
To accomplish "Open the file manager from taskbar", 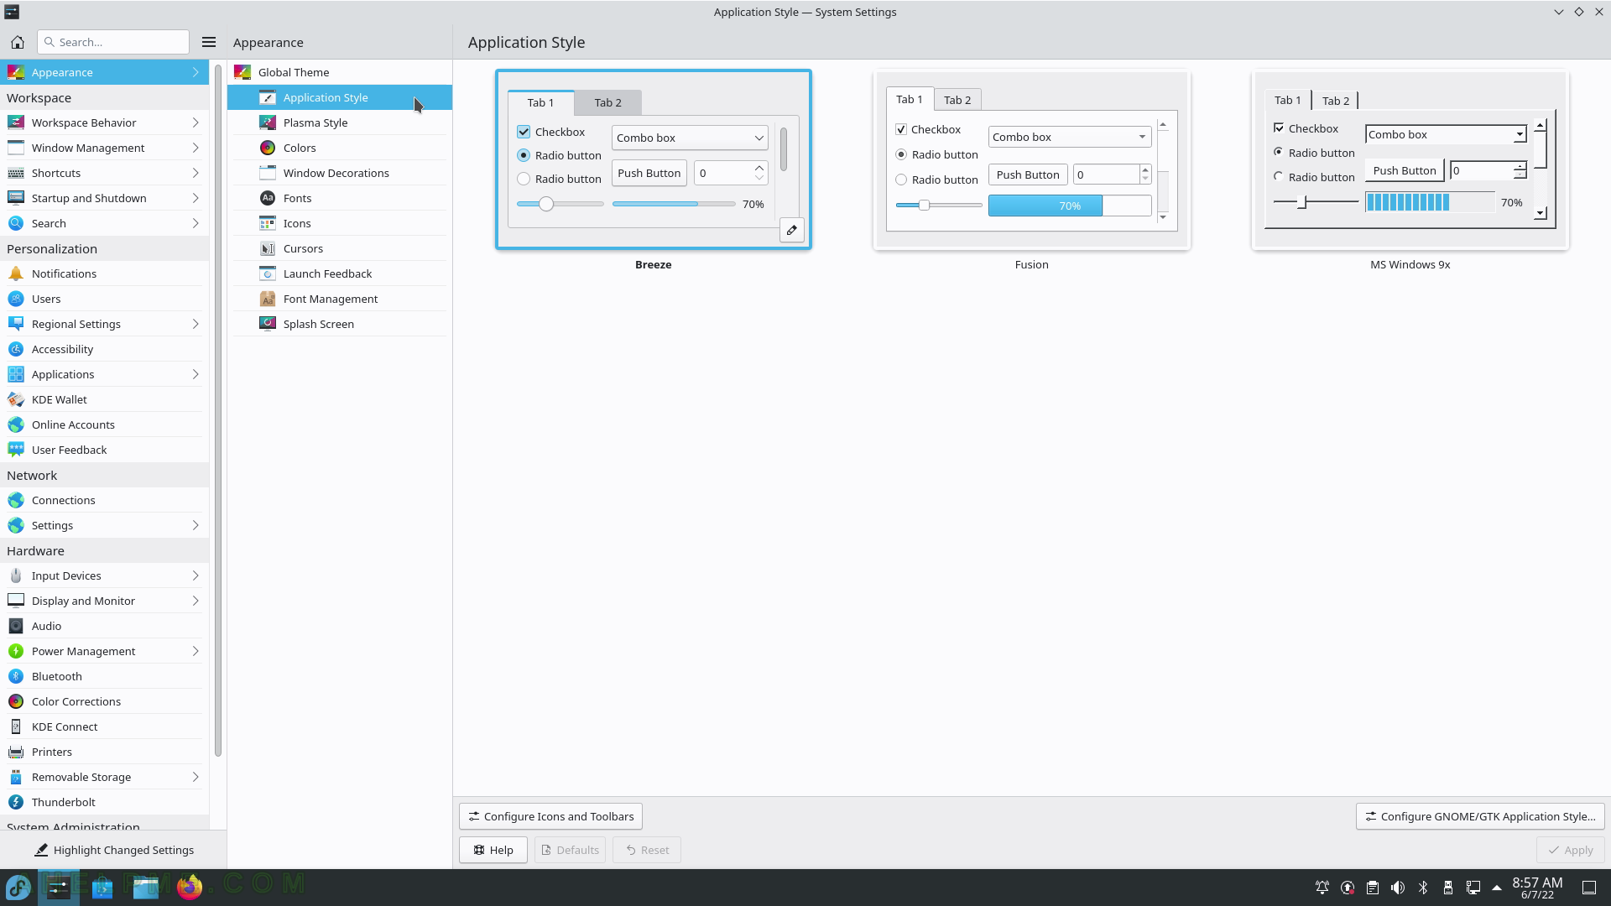I will click(x=146, y=887).
